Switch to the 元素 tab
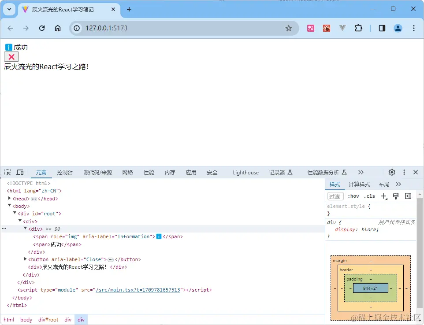 [x=41, y=172]
